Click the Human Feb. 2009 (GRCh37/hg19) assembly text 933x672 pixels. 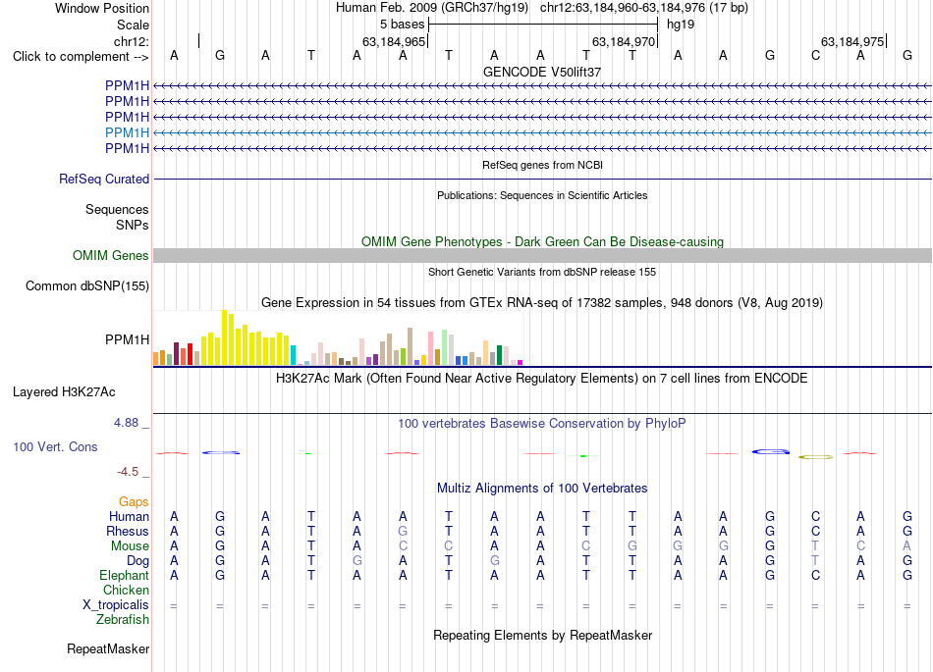tap(432, 8)
